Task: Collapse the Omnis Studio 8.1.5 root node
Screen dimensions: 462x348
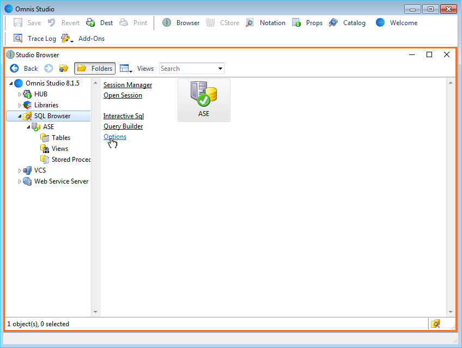Action: coord(11,84)
